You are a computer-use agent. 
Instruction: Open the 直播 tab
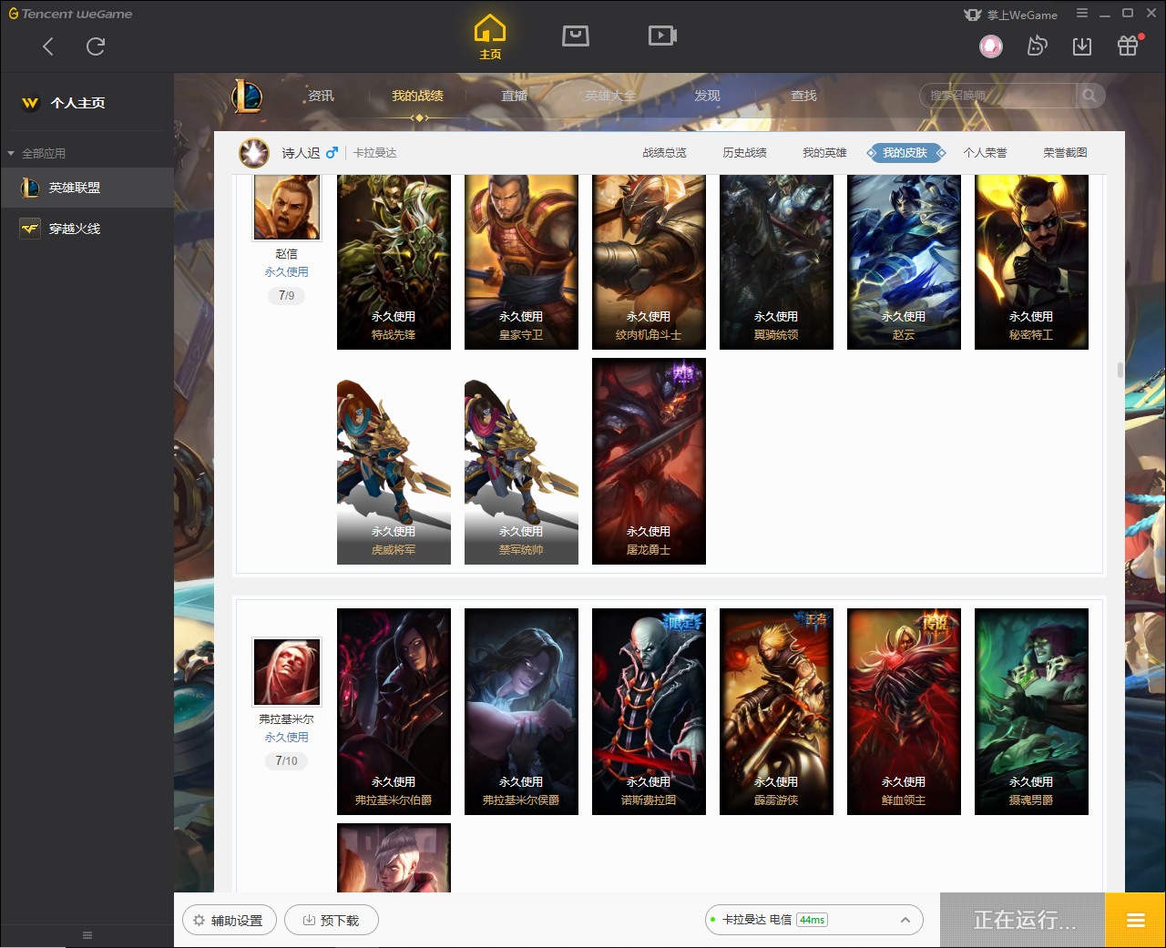(514, 96)
